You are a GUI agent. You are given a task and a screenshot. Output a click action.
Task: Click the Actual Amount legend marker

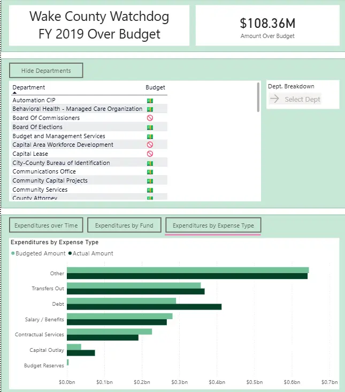[70, 253]
